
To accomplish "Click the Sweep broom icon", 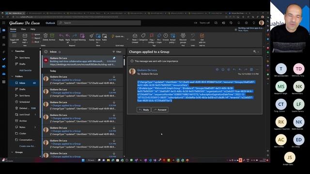I will pyautogui.click(x=92, y=35).
